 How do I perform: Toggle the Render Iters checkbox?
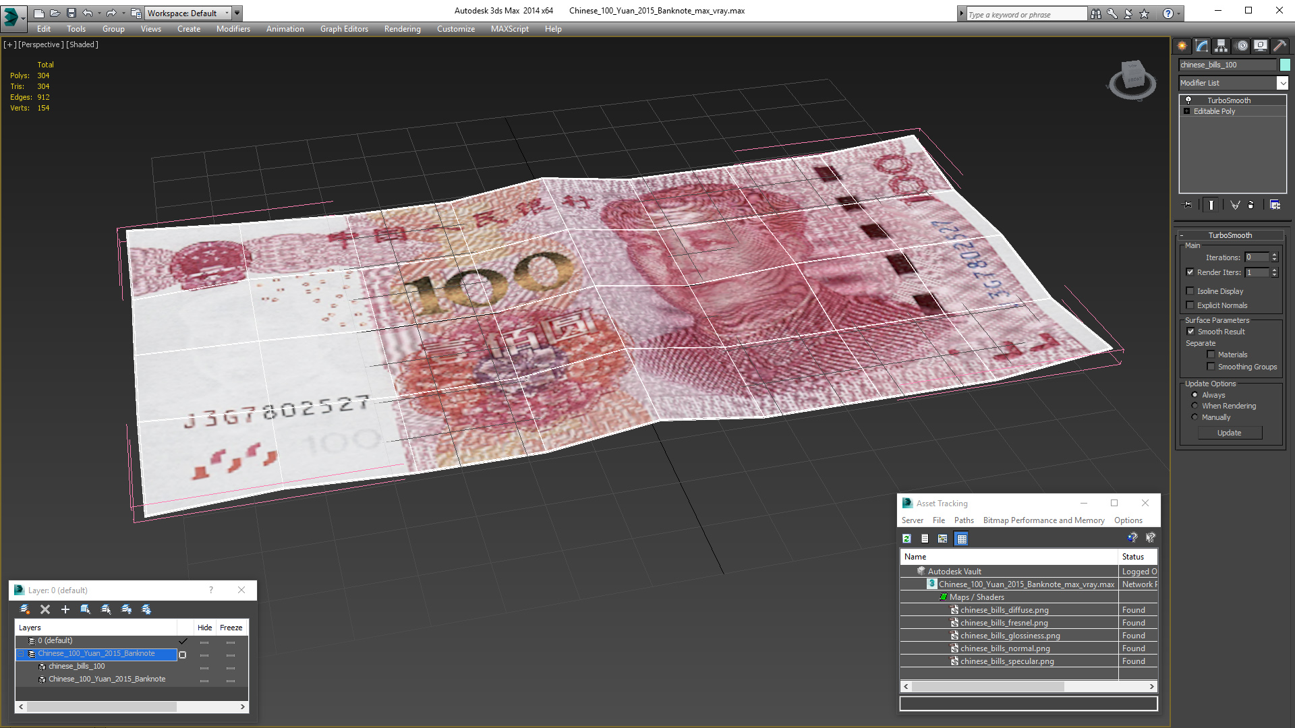(x=1190, y=272)
